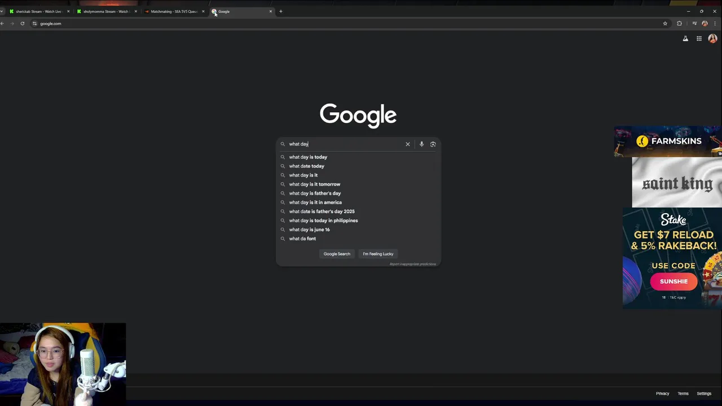Choose suggestion 'what day is it'
Viewport: 722px width, 406px height.
pyautogui.click(x=358, y=175)
